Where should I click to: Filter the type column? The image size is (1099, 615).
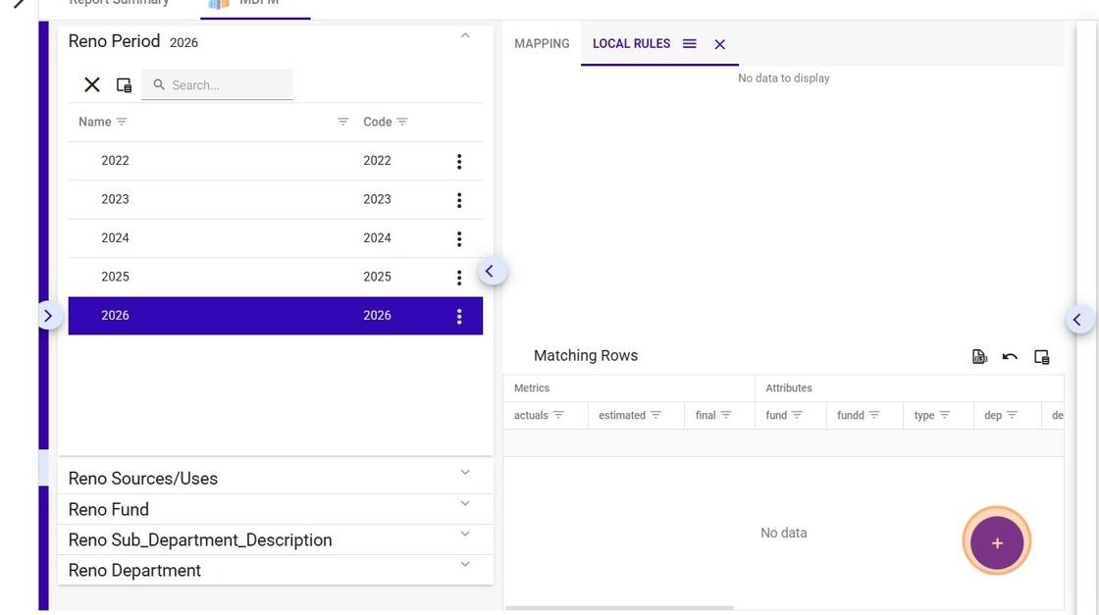(945, 415)
